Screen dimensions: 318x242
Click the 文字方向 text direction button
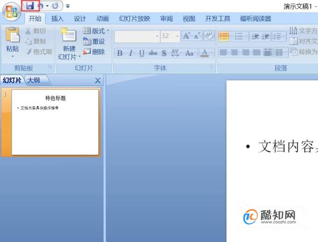pyautogui.click(x=303, y=31)
